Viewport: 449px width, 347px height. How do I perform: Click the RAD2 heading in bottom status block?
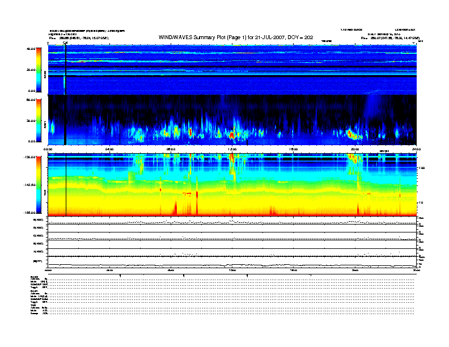[x=34, y=277]
